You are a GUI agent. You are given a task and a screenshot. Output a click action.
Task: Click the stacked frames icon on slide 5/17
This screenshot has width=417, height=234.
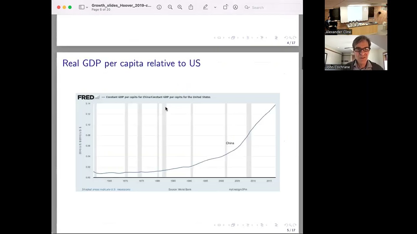(233, 225)
